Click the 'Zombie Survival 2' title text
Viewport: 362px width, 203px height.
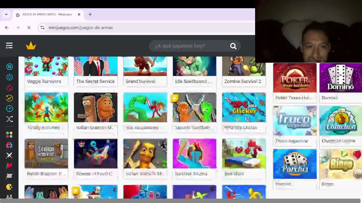point(243,81)
